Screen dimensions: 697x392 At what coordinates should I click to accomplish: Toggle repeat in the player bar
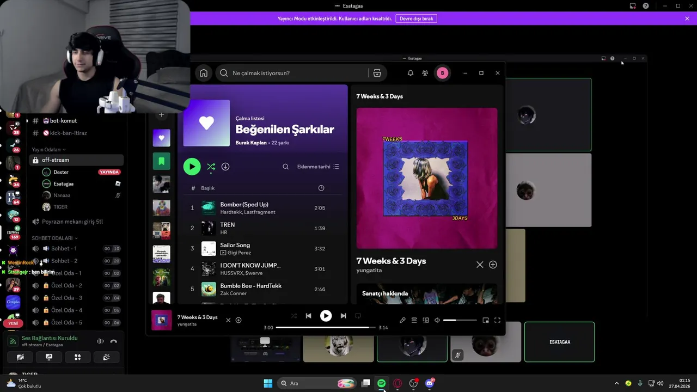coord(358,316)
